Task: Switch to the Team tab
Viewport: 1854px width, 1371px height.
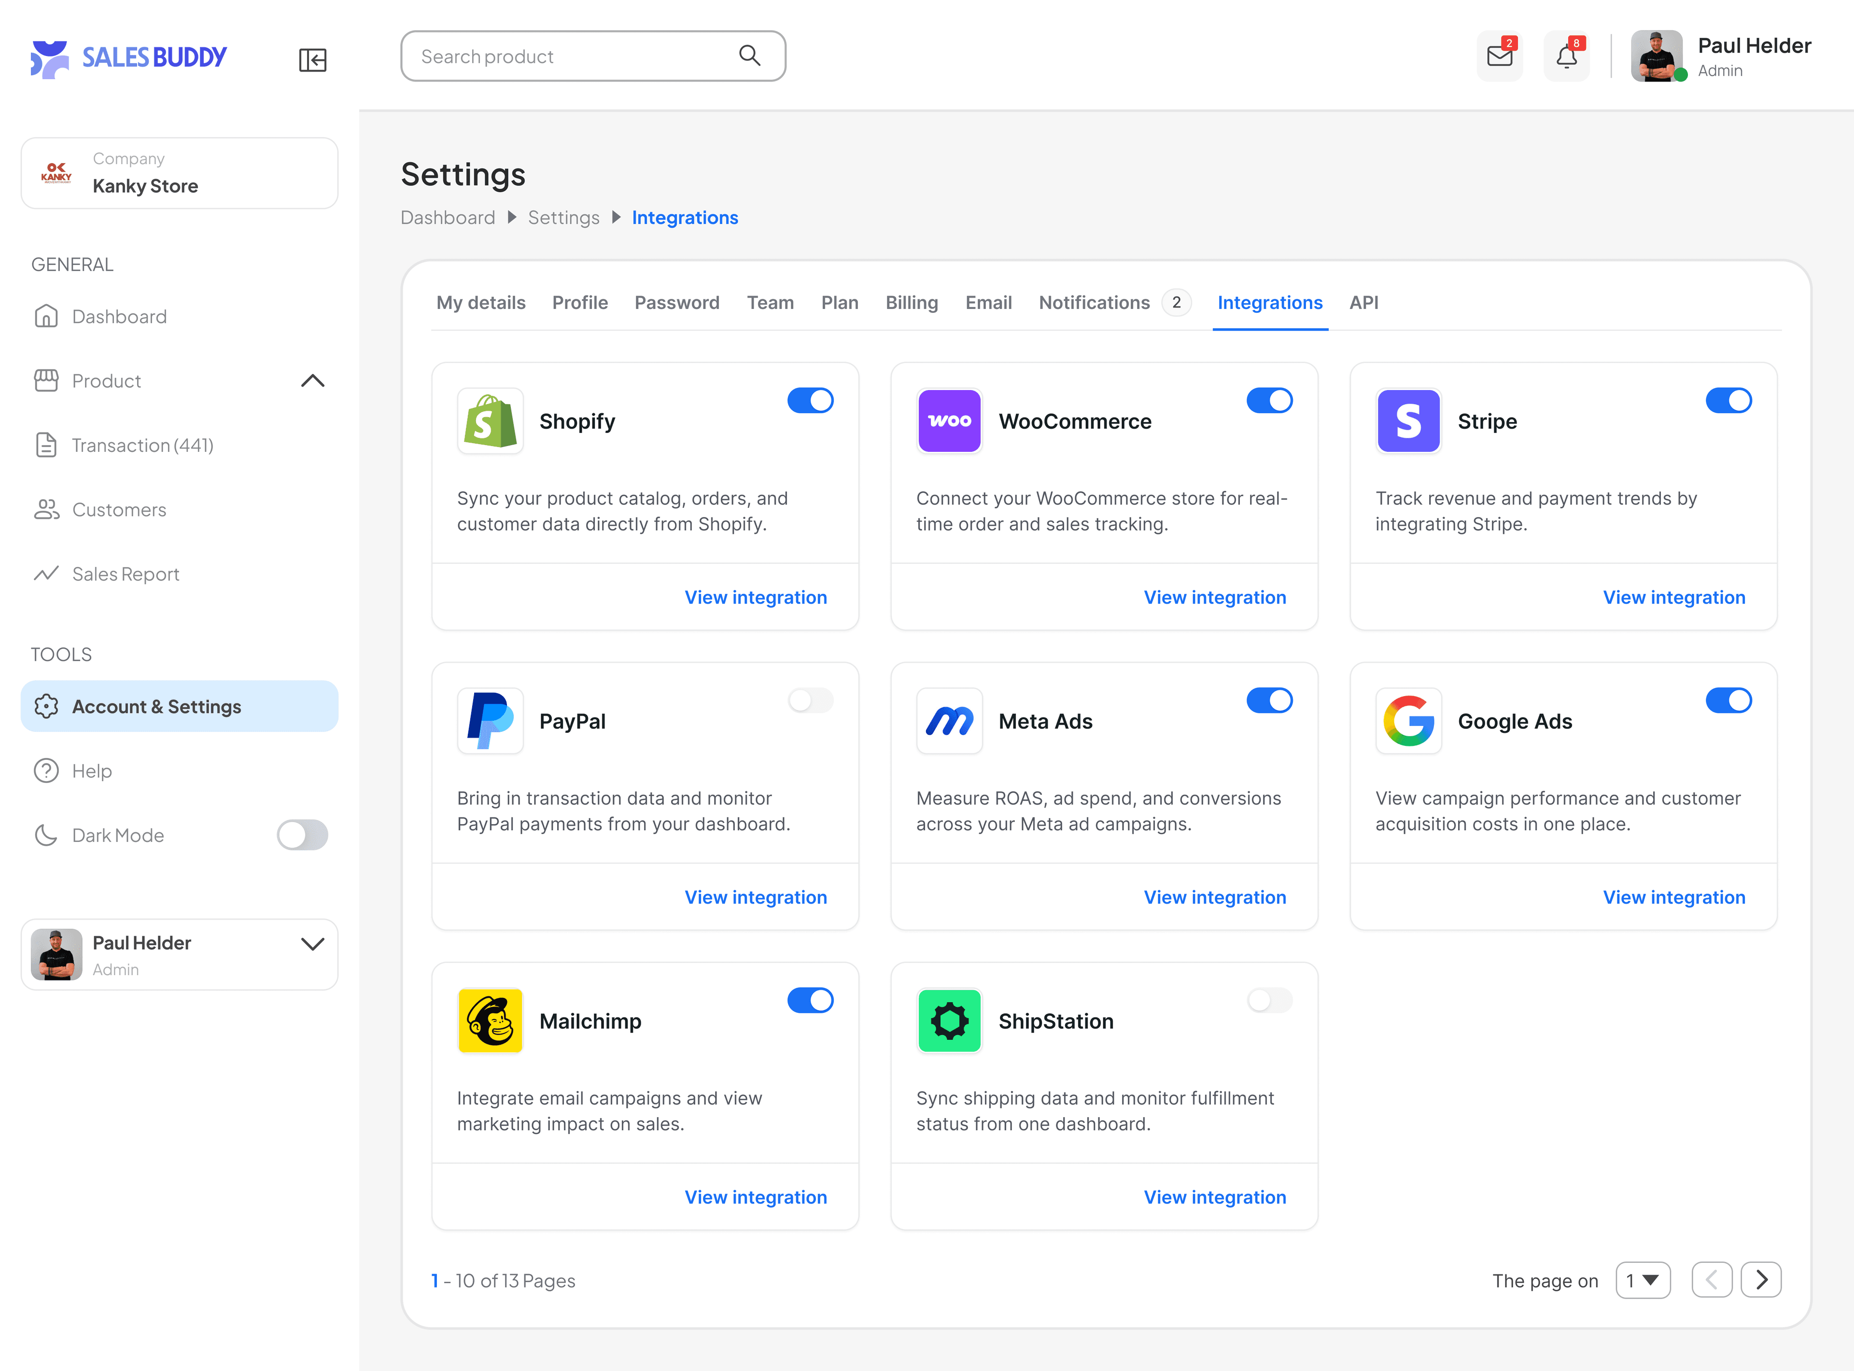Action: [x=770, y=303]
